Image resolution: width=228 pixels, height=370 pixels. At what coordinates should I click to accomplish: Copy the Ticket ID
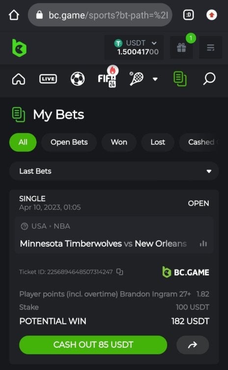(120, 272)
